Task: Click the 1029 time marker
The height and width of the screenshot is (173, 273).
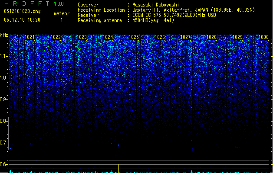Action: (x=237, y=37)
